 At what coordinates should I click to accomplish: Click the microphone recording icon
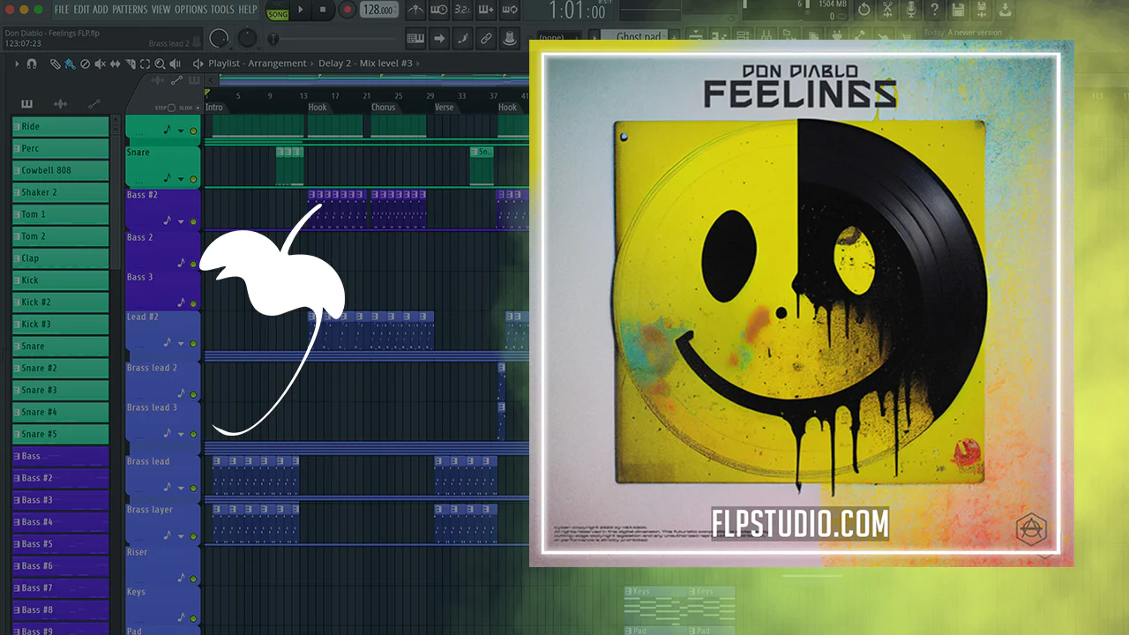click(911, 10)
